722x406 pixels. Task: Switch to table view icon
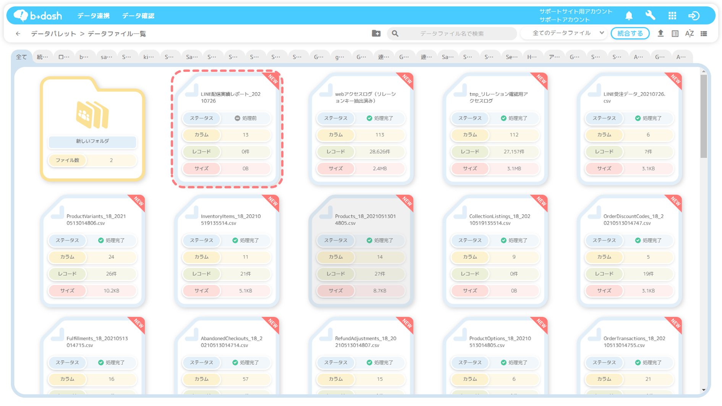point(675,34)
